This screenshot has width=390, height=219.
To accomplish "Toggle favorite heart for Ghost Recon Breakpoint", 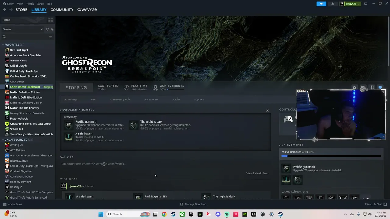I will tap(380, 88).
